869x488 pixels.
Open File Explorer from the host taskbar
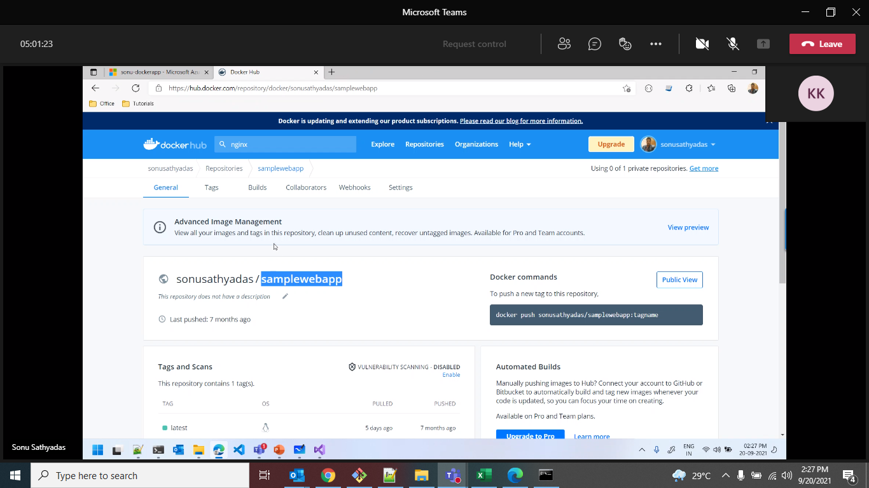click(421, 475)
